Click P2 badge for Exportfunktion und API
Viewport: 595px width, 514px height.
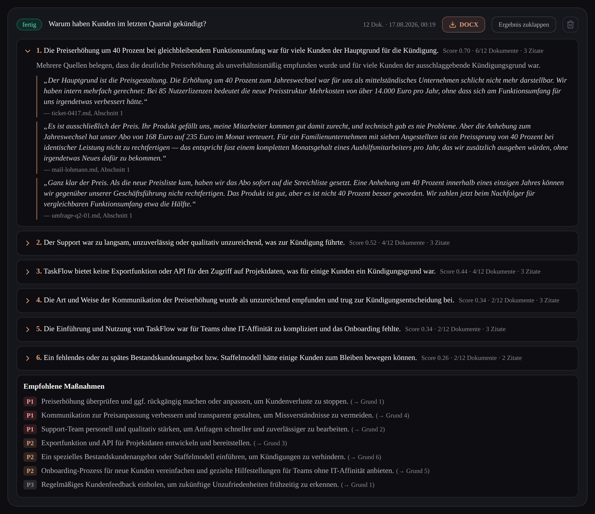[x=30, y=443]
